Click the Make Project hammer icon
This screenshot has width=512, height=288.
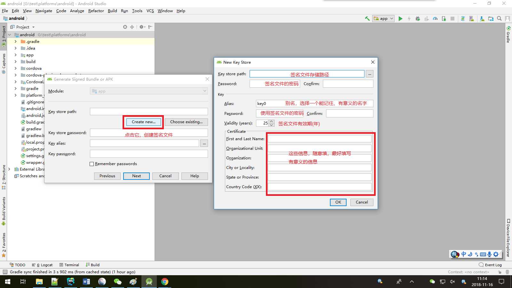coord(367,19)
